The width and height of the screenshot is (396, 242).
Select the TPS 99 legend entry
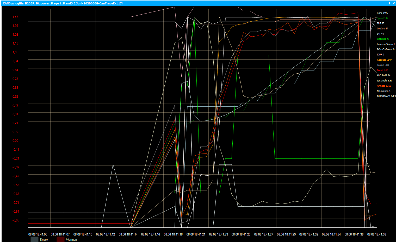click(x=380, y=23)
